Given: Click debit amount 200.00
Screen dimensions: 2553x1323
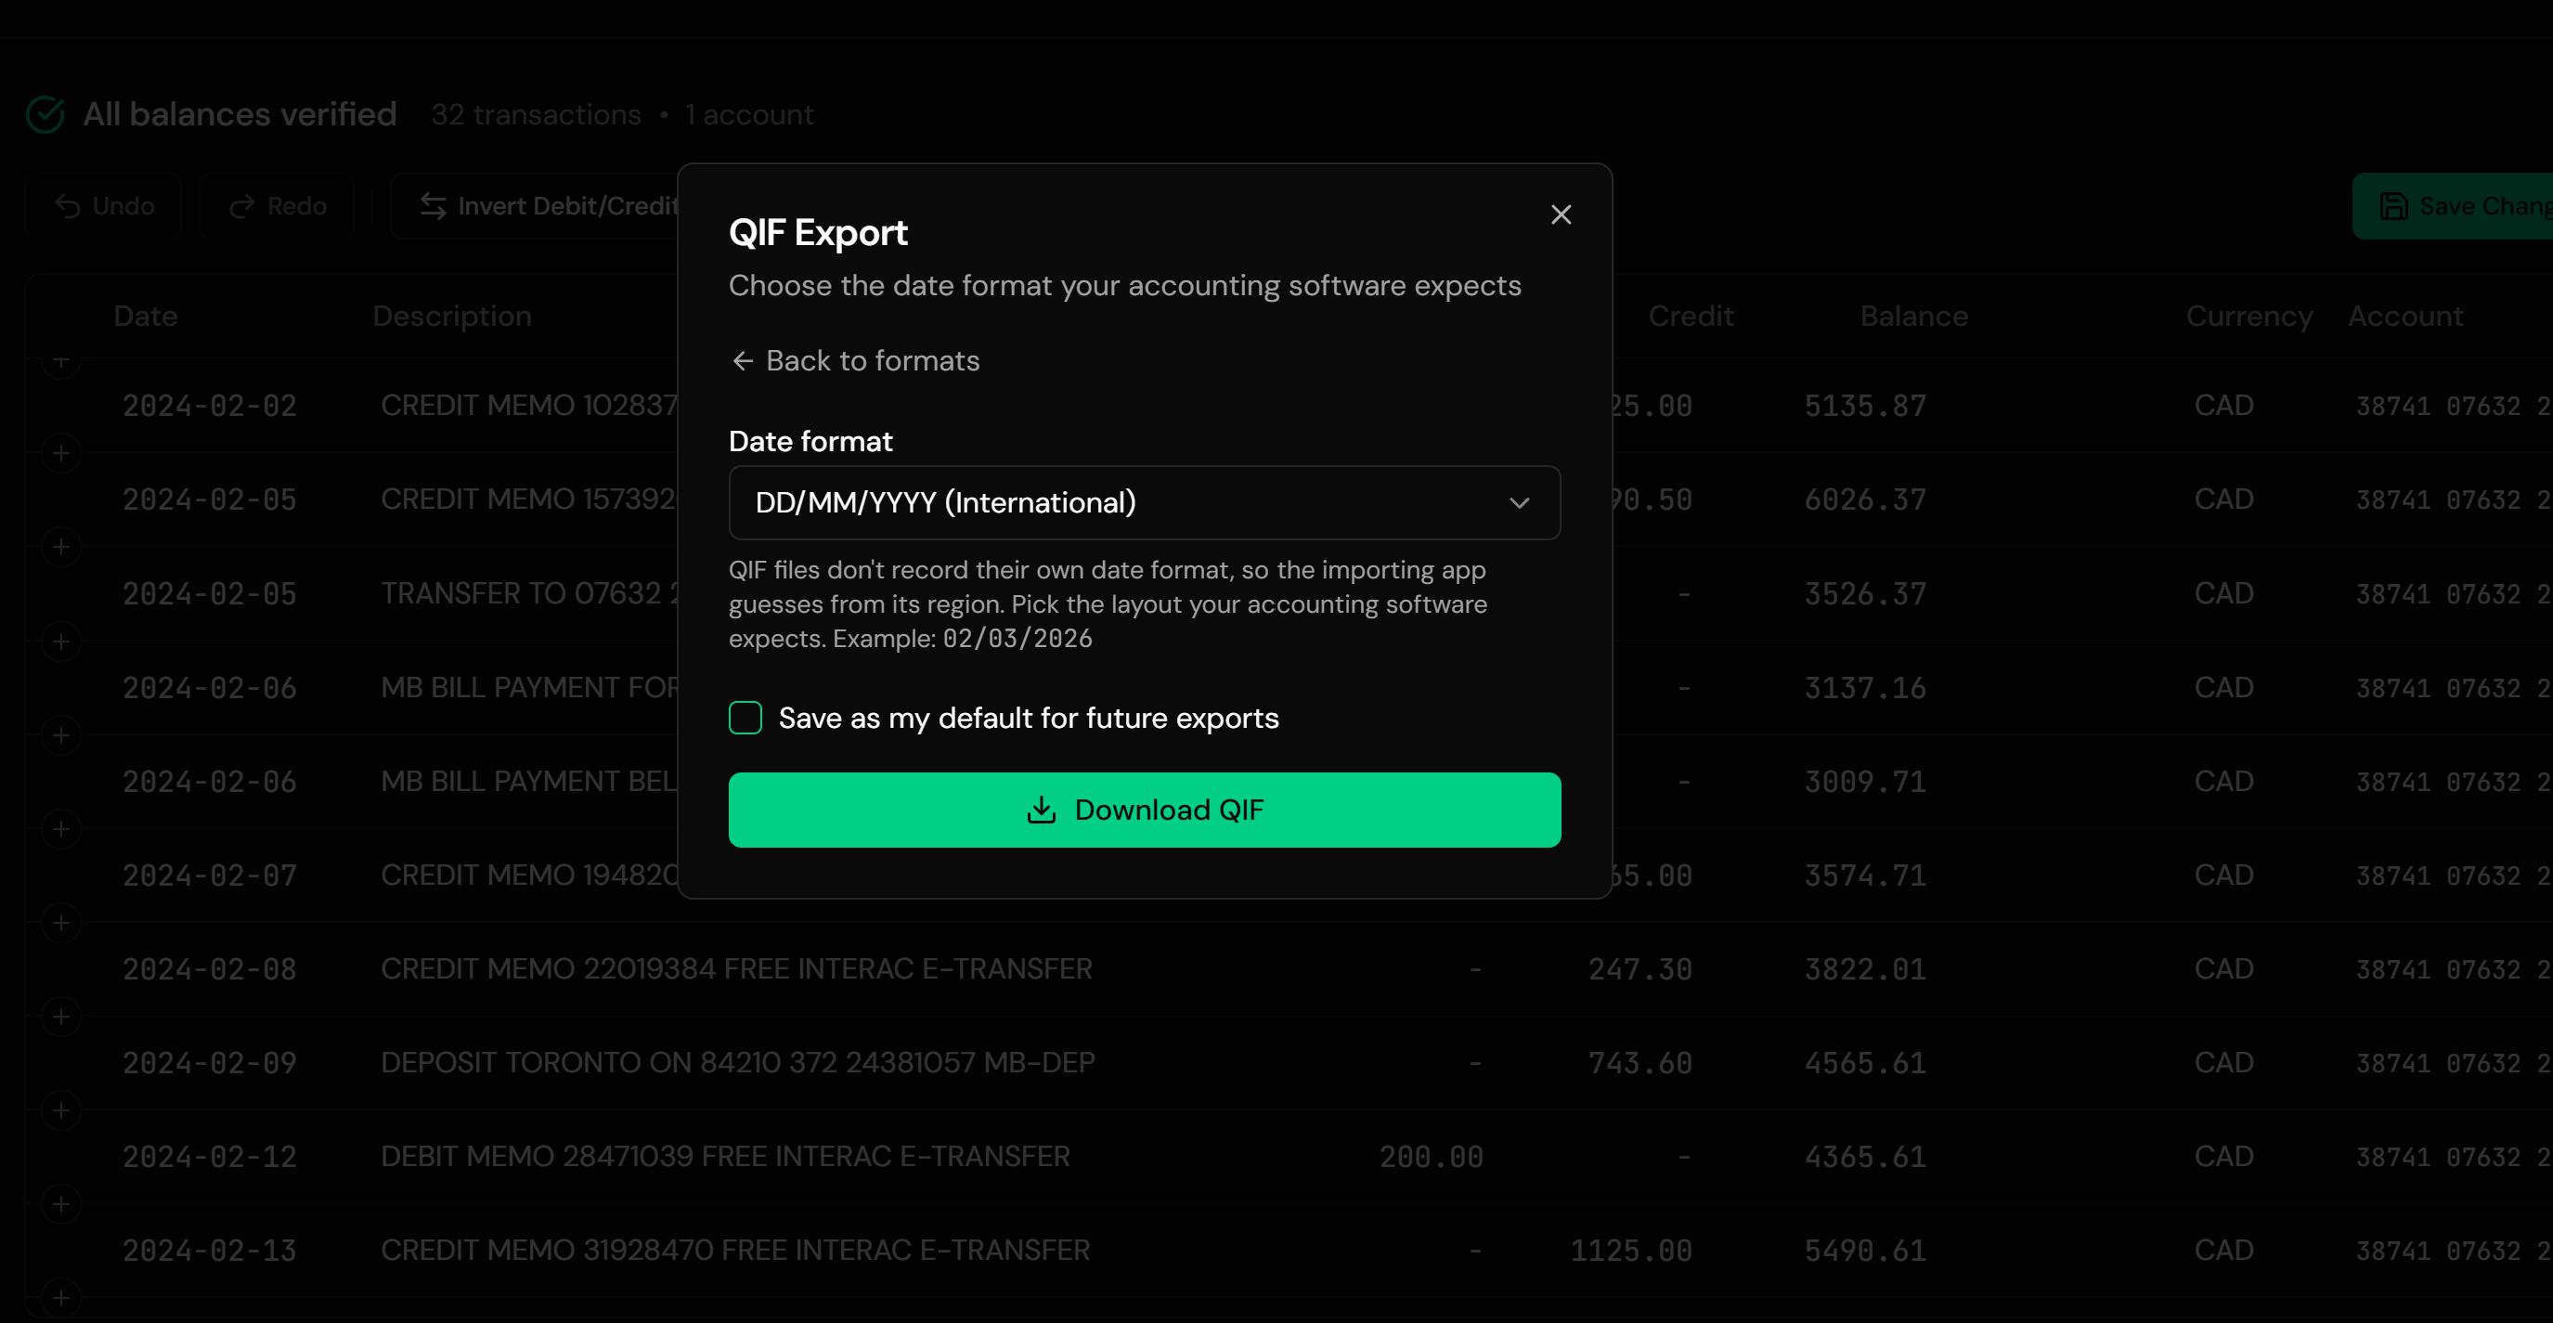Looking at the screenshot, I should pos(1432,1157).
